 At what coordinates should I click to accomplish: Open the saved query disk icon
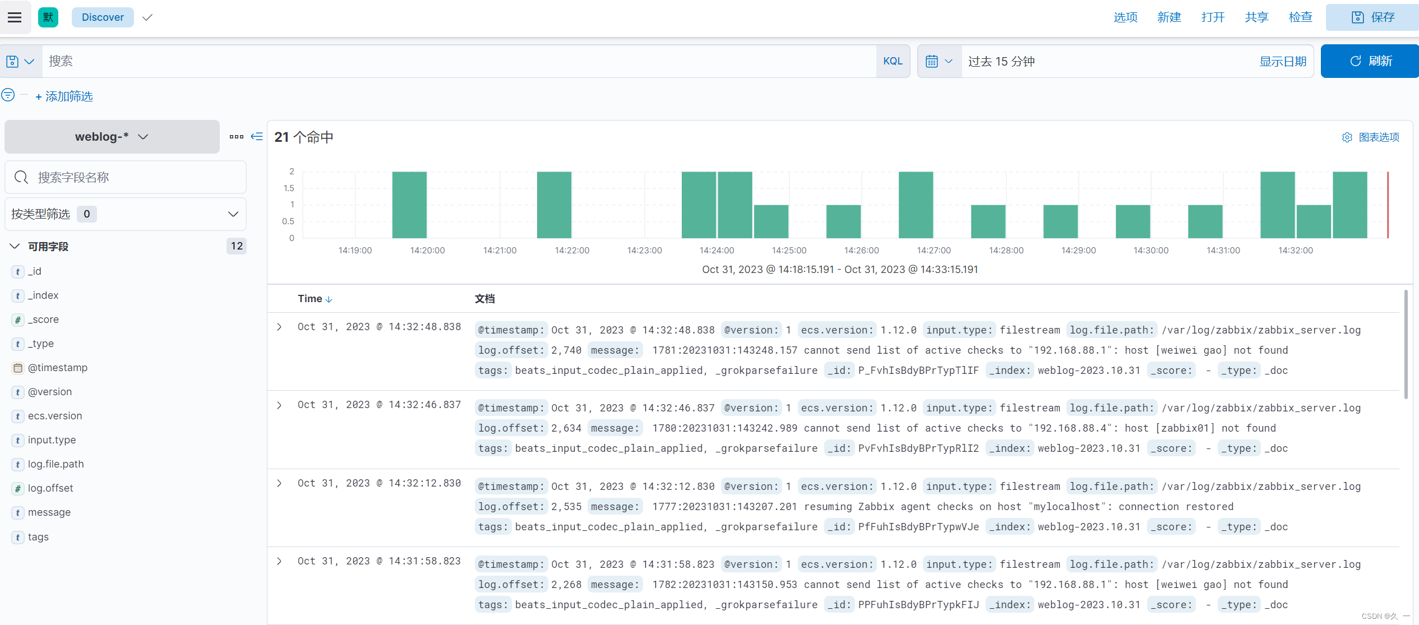(x=12, y=61)
